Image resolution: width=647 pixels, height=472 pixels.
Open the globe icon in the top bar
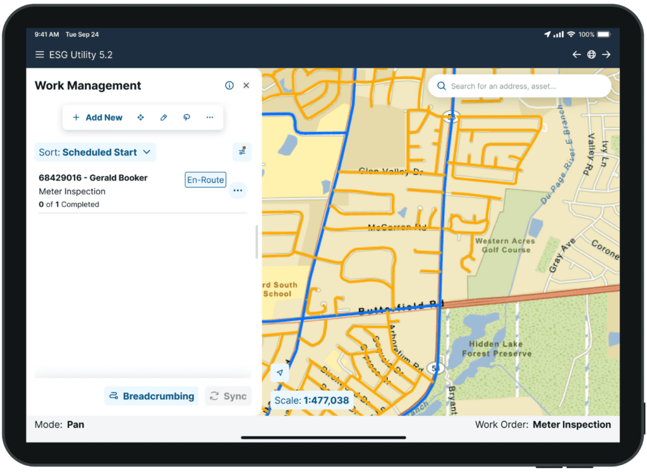click(591, 54)
